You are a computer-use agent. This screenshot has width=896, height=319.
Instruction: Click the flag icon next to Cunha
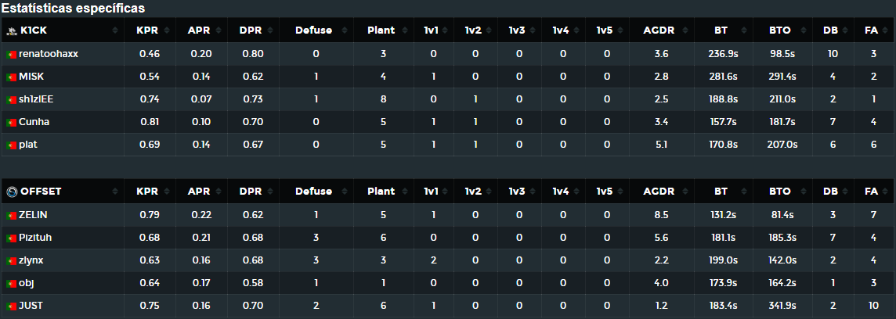[11, 122]
